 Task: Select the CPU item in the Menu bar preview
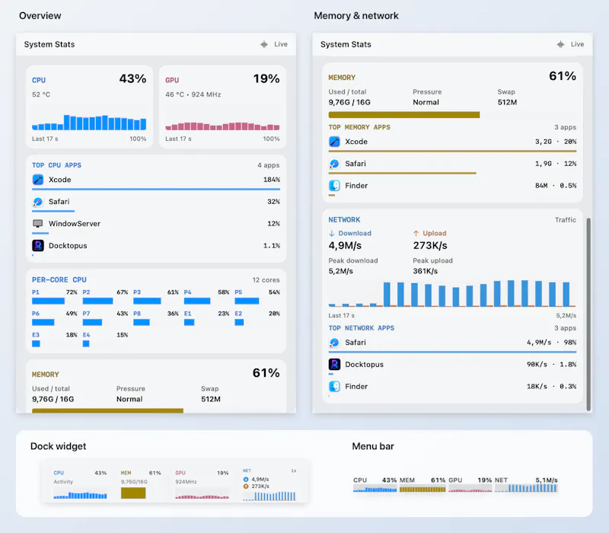(375, 485)
